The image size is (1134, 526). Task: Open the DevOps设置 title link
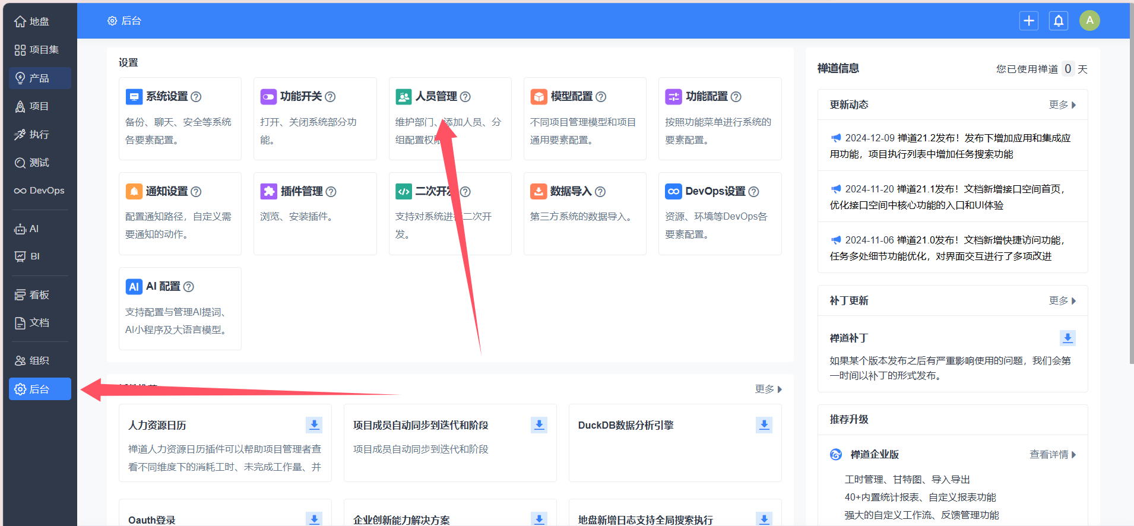click(715, 191)
